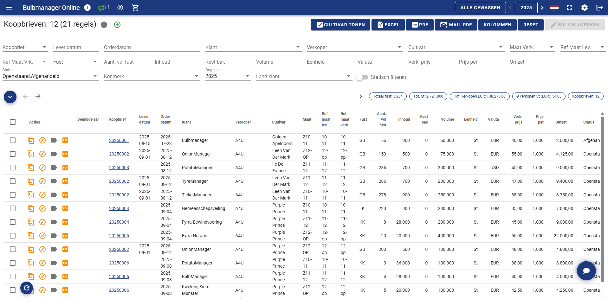Click the chat bubble support button
Viewport: 608px width, 299px height.
tap(586, 270)
